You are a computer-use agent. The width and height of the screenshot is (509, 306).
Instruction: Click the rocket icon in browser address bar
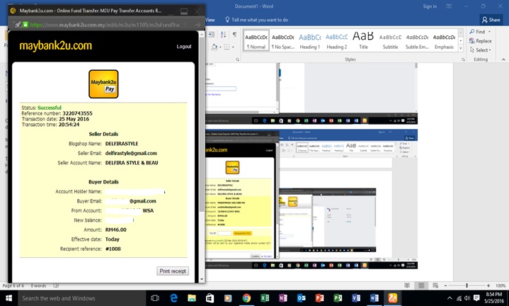tap(18, 25)
